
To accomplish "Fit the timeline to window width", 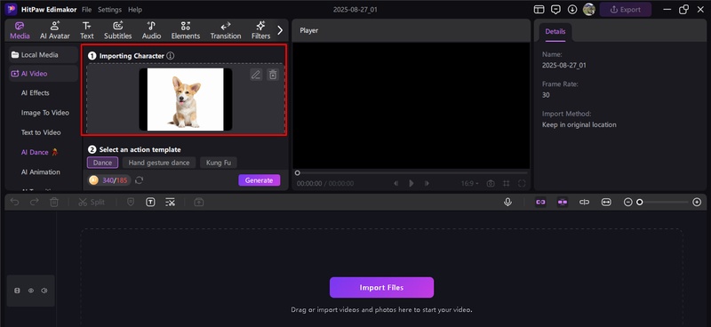I will pyautogui.click(x=606, y=203).
